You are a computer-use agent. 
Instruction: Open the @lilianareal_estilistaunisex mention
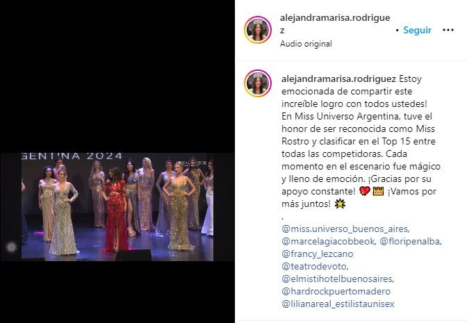point(338,304)
